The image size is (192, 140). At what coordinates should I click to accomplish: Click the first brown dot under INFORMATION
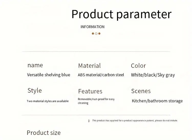pyautogui.click(x=93, y=34)
